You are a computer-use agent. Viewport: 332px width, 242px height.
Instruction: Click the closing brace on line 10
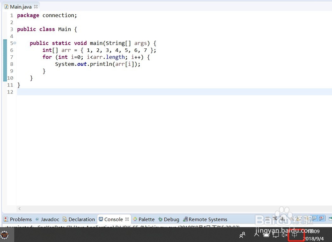pyautogui.click(x=31, y=78)
